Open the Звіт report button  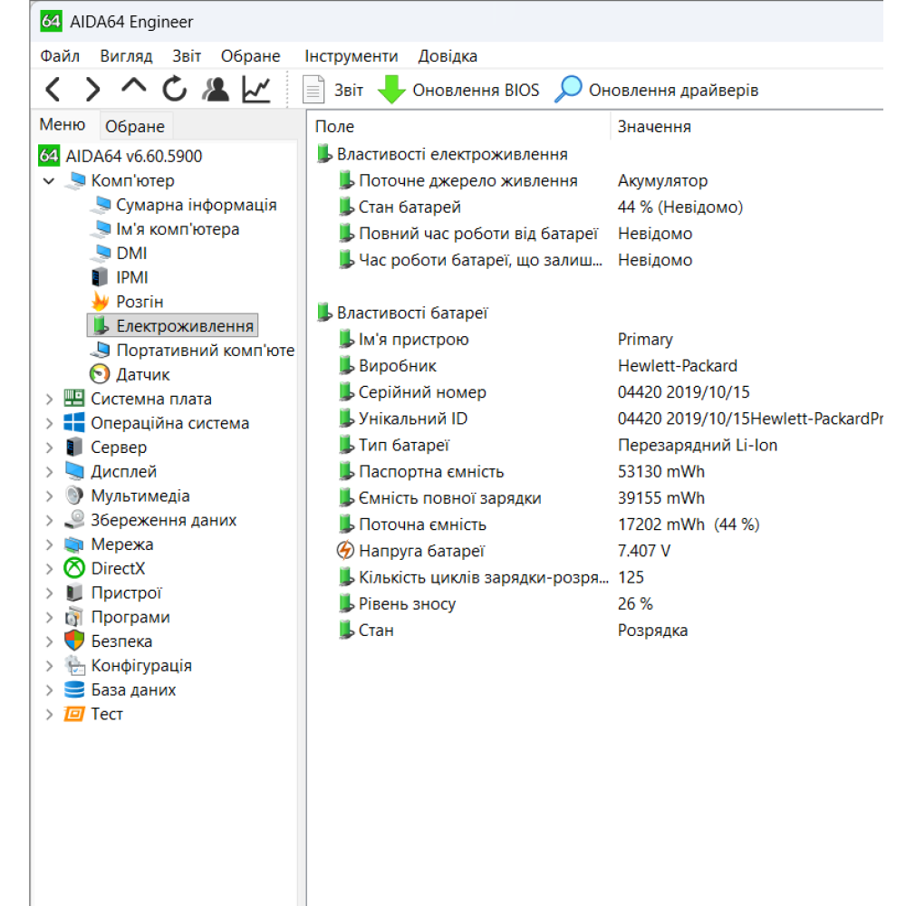coord(333,90)
